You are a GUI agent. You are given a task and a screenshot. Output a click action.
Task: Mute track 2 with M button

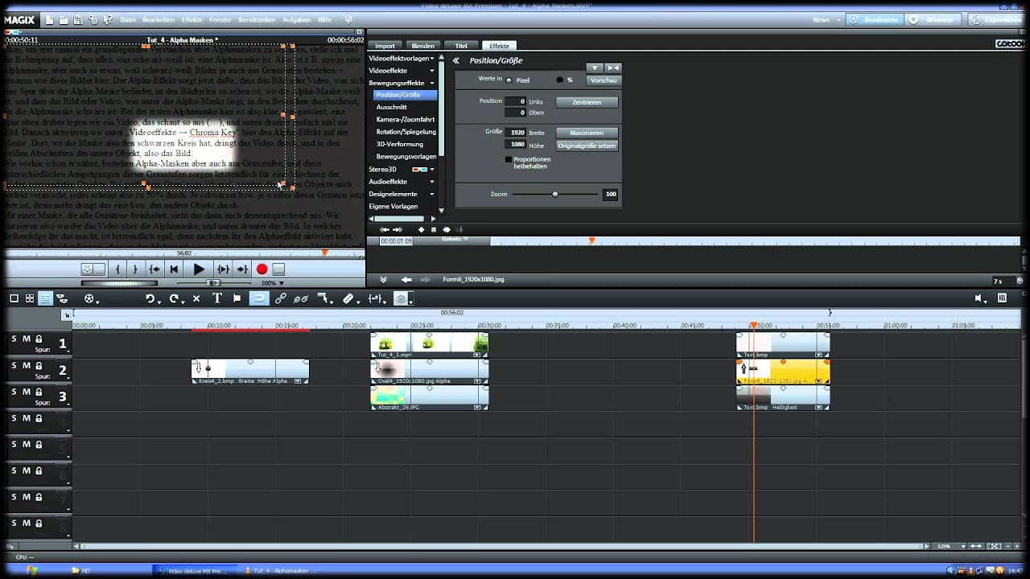[26, 365]
